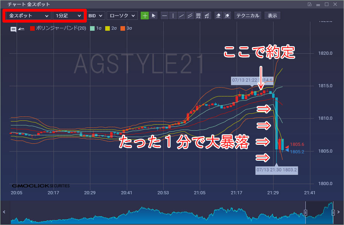This screenshot has height=225, width=344.
Task: Select the trend line drawing tool
Action: 181,16
